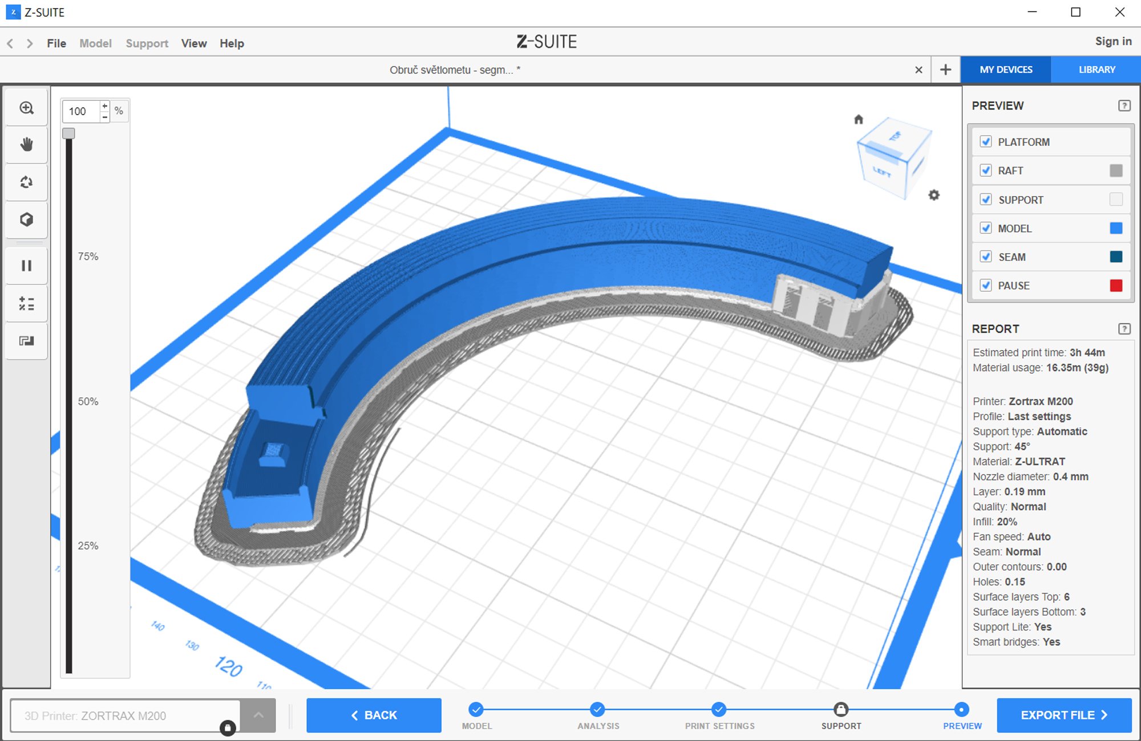Click the Z-SUITE app title icon

[13, 12]
